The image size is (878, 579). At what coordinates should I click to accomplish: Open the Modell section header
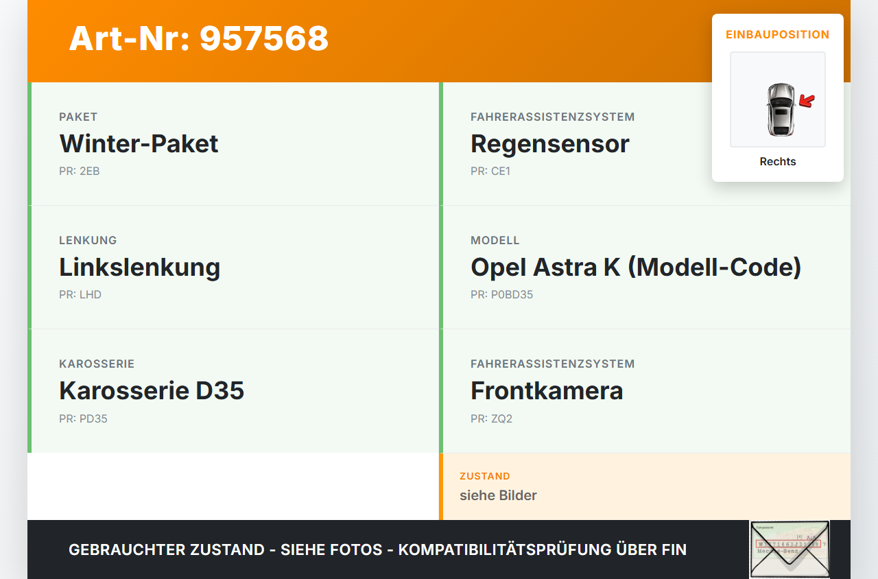(495, 239)
